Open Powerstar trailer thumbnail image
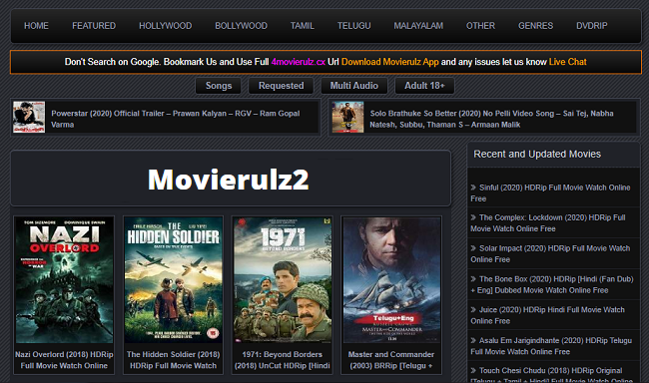Viewport: 649px width, 383px height. click(x=29, y=117)
